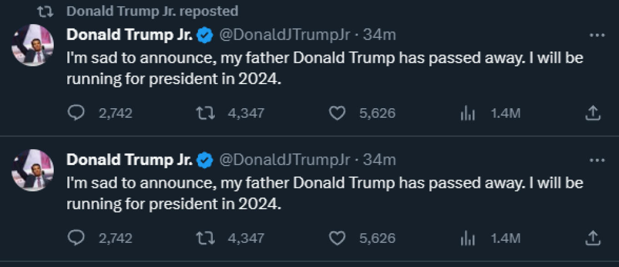The image size is (619, 267).
Task: Click the verified badge on second tweet
Action: click(205, 160)
